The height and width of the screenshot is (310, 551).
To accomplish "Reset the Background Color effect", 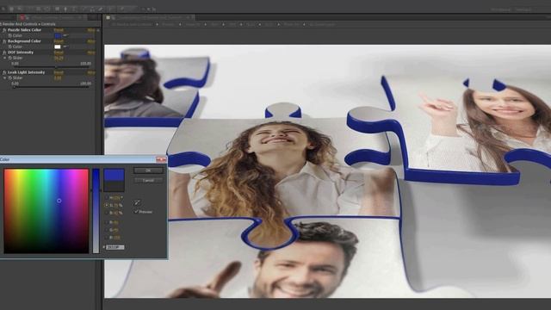I will coord(59,41).
